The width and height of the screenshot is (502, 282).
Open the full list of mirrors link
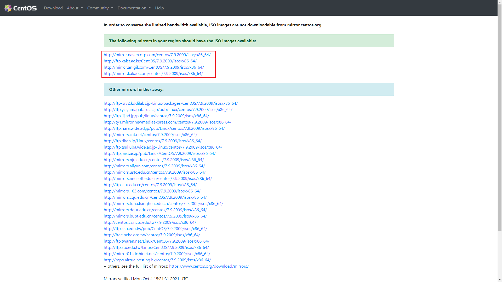coord(209,266)
